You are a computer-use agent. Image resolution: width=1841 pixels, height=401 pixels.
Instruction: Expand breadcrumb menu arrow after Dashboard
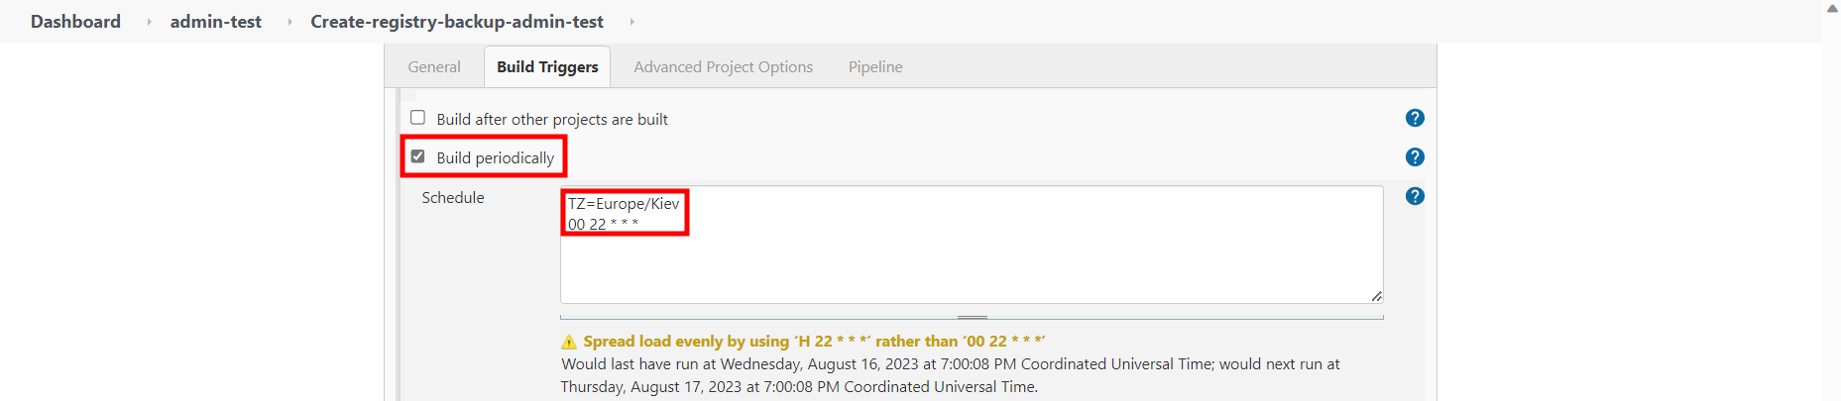(x=149, y=22)
